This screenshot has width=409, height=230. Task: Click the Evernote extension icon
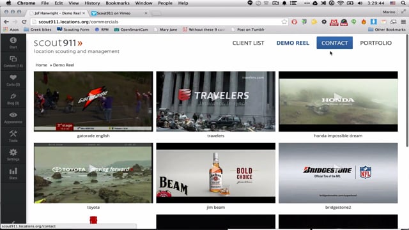pyautogui.click(x=304, y=22)
